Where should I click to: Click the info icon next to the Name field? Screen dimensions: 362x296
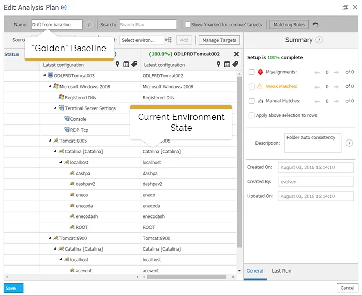point(89,24)
